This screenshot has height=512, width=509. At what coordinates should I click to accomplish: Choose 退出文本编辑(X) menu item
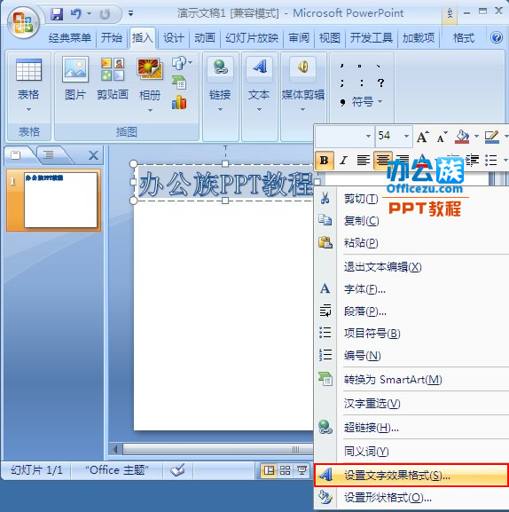411,267
